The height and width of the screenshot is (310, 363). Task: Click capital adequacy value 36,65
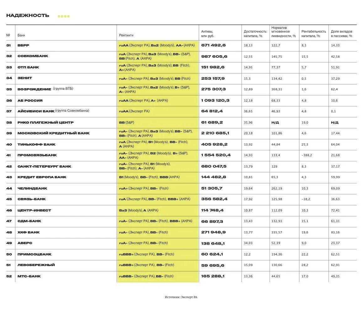coord(248,111)
